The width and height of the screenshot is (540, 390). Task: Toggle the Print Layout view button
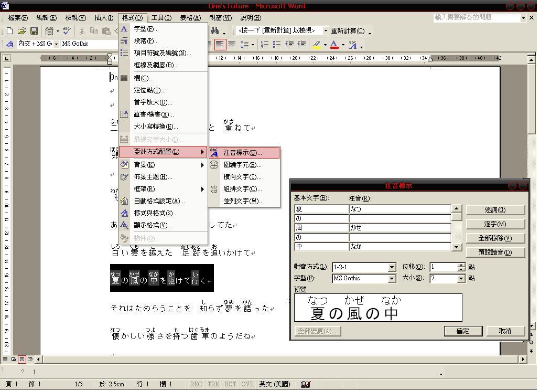(x=21, y=360)
